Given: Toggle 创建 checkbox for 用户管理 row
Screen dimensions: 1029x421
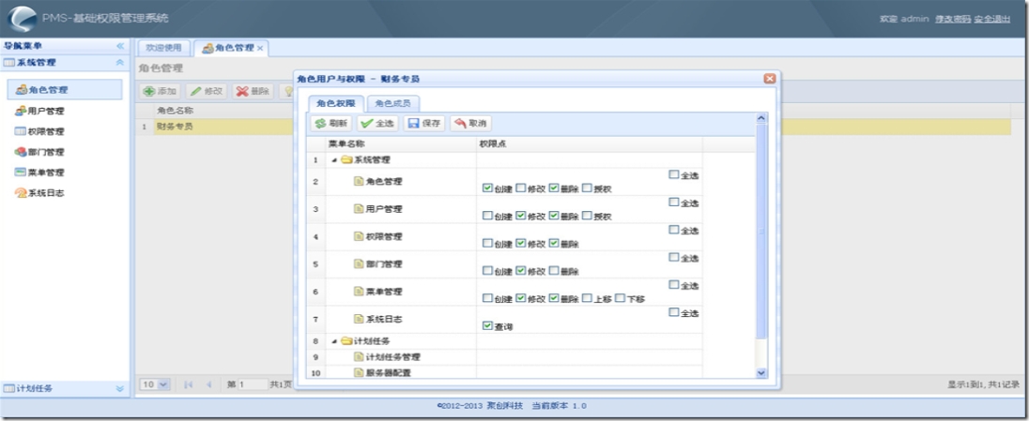Looking at the screenshot, I should [487, 215].
